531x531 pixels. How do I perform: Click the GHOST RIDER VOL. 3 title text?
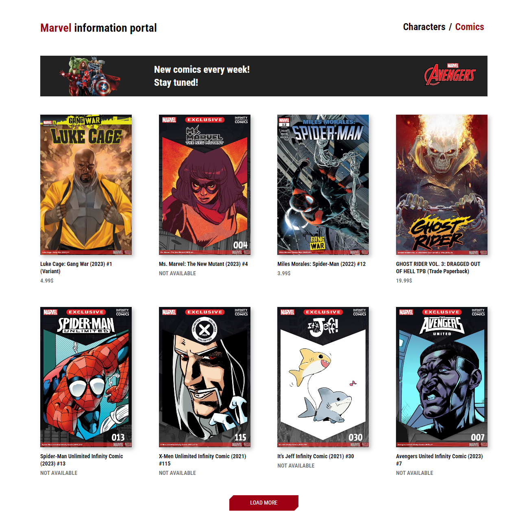click(438, 268)
